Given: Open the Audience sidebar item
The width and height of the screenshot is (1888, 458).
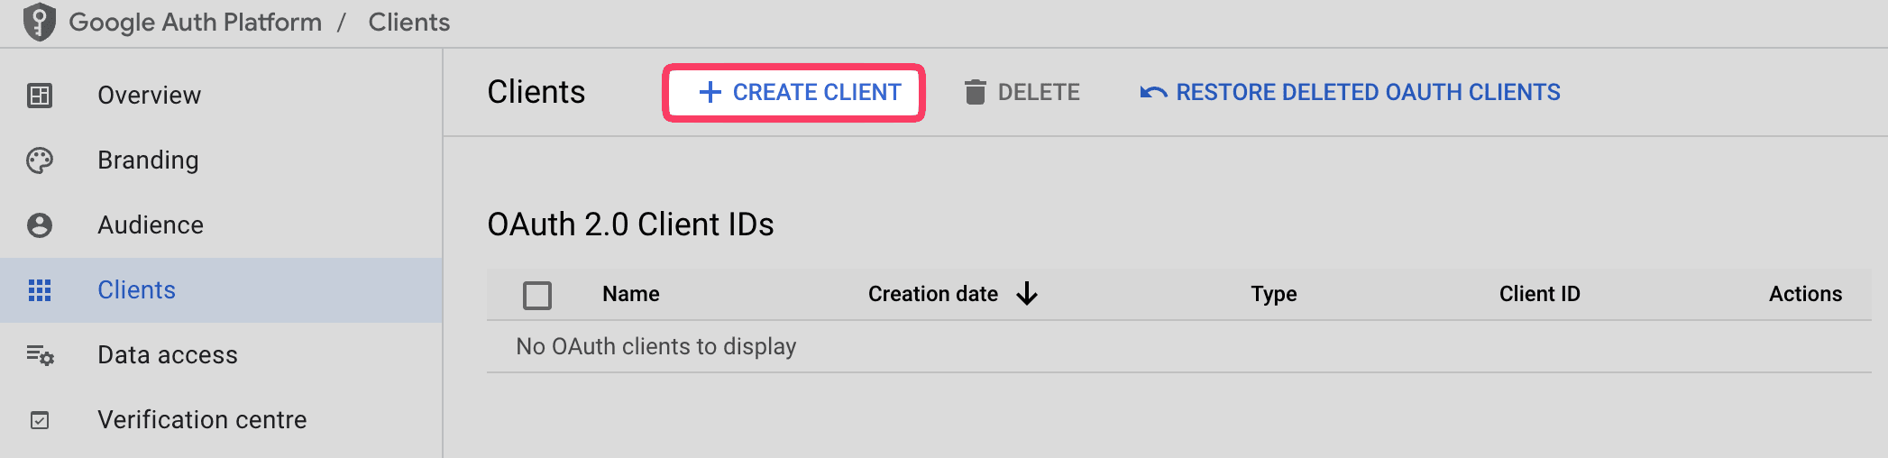Looking at the screenshot, I should pos(221,225).
